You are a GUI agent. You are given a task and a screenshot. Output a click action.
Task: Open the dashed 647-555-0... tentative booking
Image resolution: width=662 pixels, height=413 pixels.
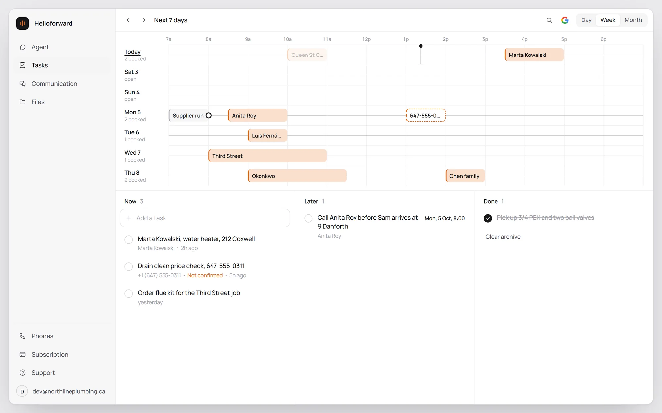point(425,115)
